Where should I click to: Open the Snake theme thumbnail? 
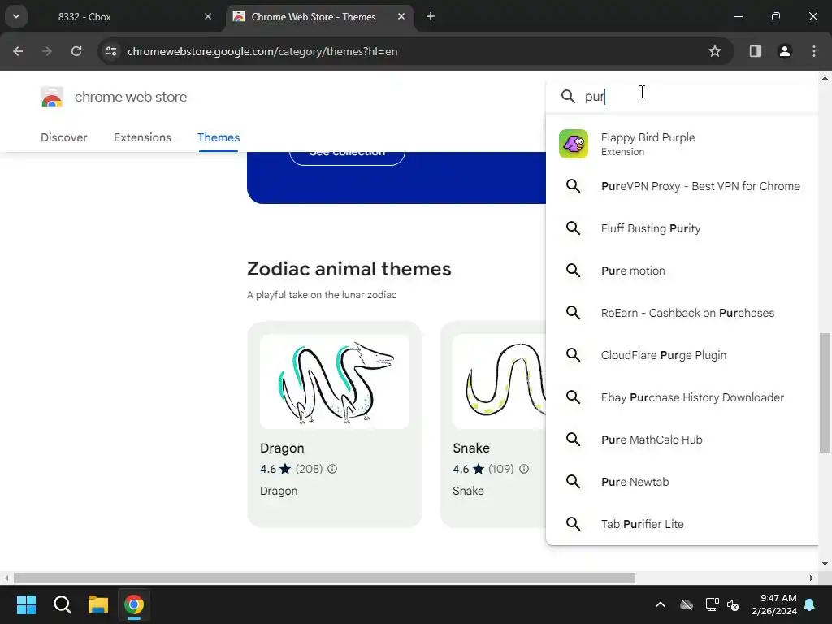pyautogui.click(x=499, y=382)
